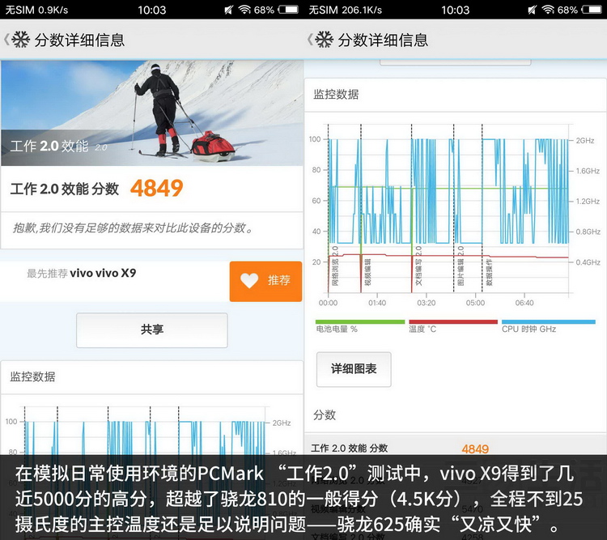Tap the 06:40 marker on chart time axis

[x=524, y=303]
